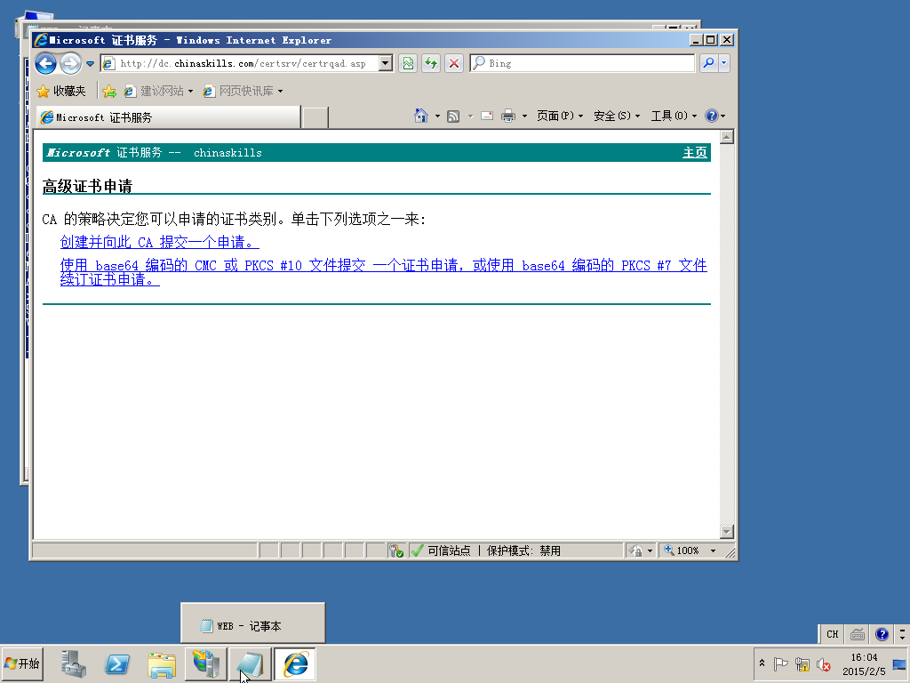Viewport: 910px width, 683px height.
Task: Click the add-ons icon in the status bar
Action: [396, 550]
